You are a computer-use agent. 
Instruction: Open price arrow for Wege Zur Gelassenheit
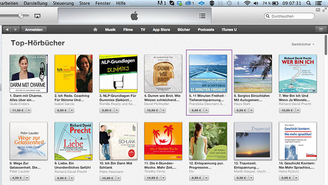click(x=27, y=178)
